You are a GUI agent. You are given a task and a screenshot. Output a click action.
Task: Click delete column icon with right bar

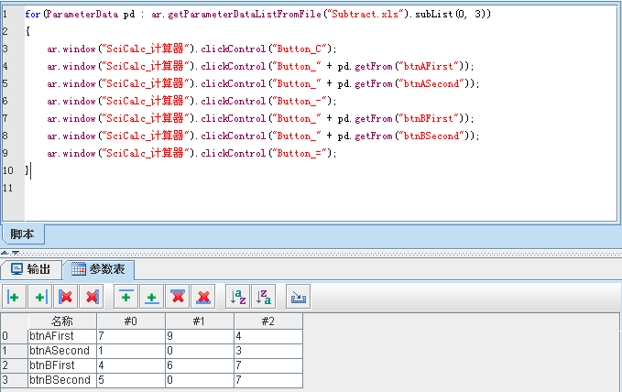[x=91, y=297]
